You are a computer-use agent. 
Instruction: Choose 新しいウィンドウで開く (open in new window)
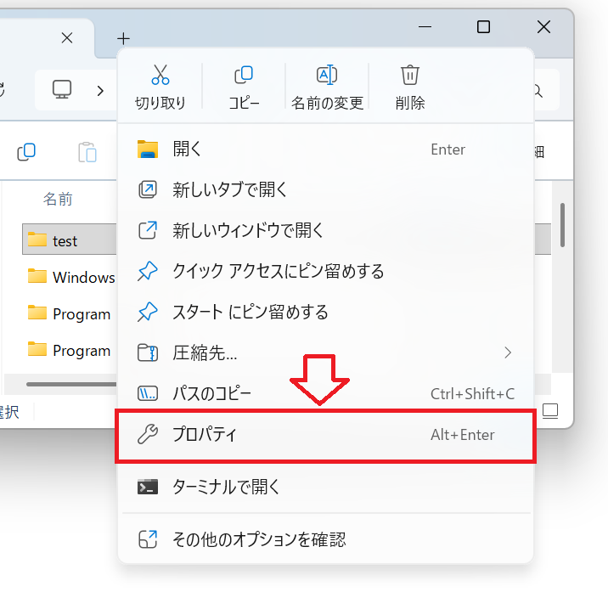coord(326,230)
